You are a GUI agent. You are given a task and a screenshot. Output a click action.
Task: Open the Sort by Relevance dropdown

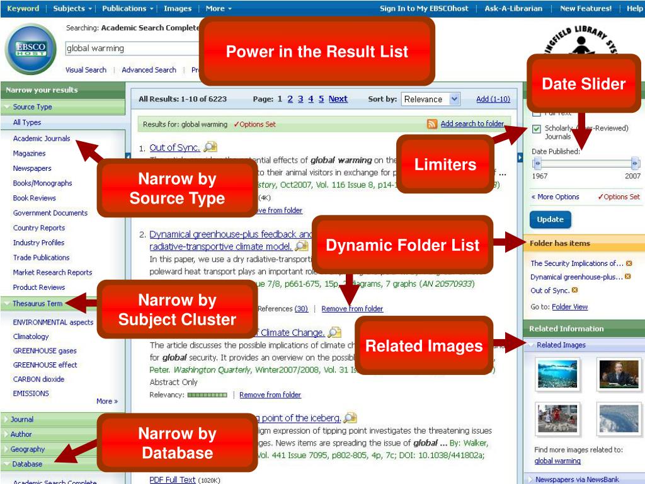coord(430,99)
